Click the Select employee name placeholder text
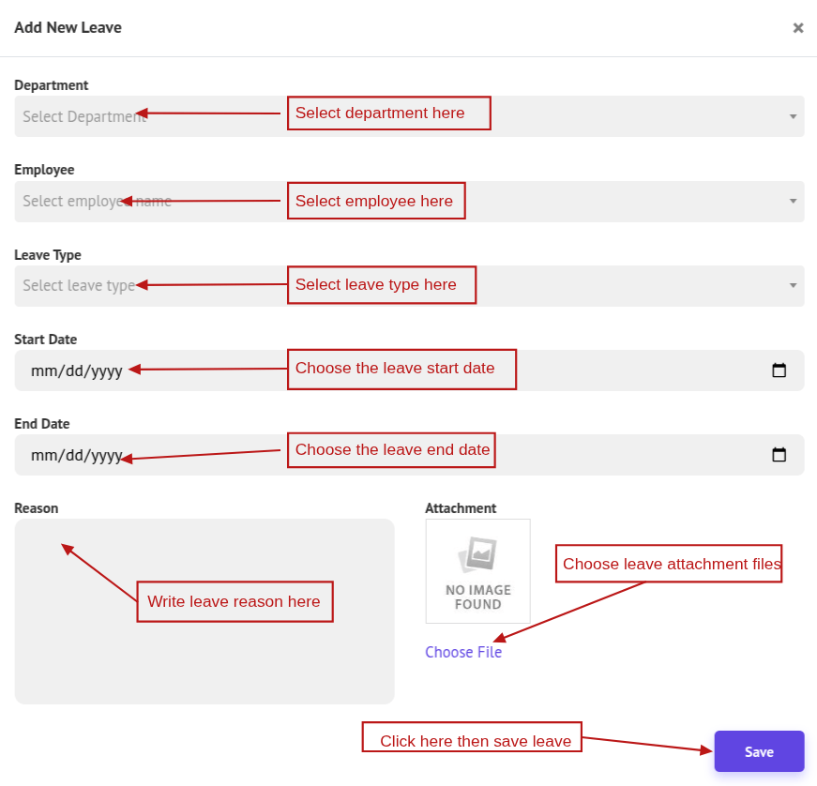Screen dimensions: 817x786 pyautogui.click(x=94, y=202)
